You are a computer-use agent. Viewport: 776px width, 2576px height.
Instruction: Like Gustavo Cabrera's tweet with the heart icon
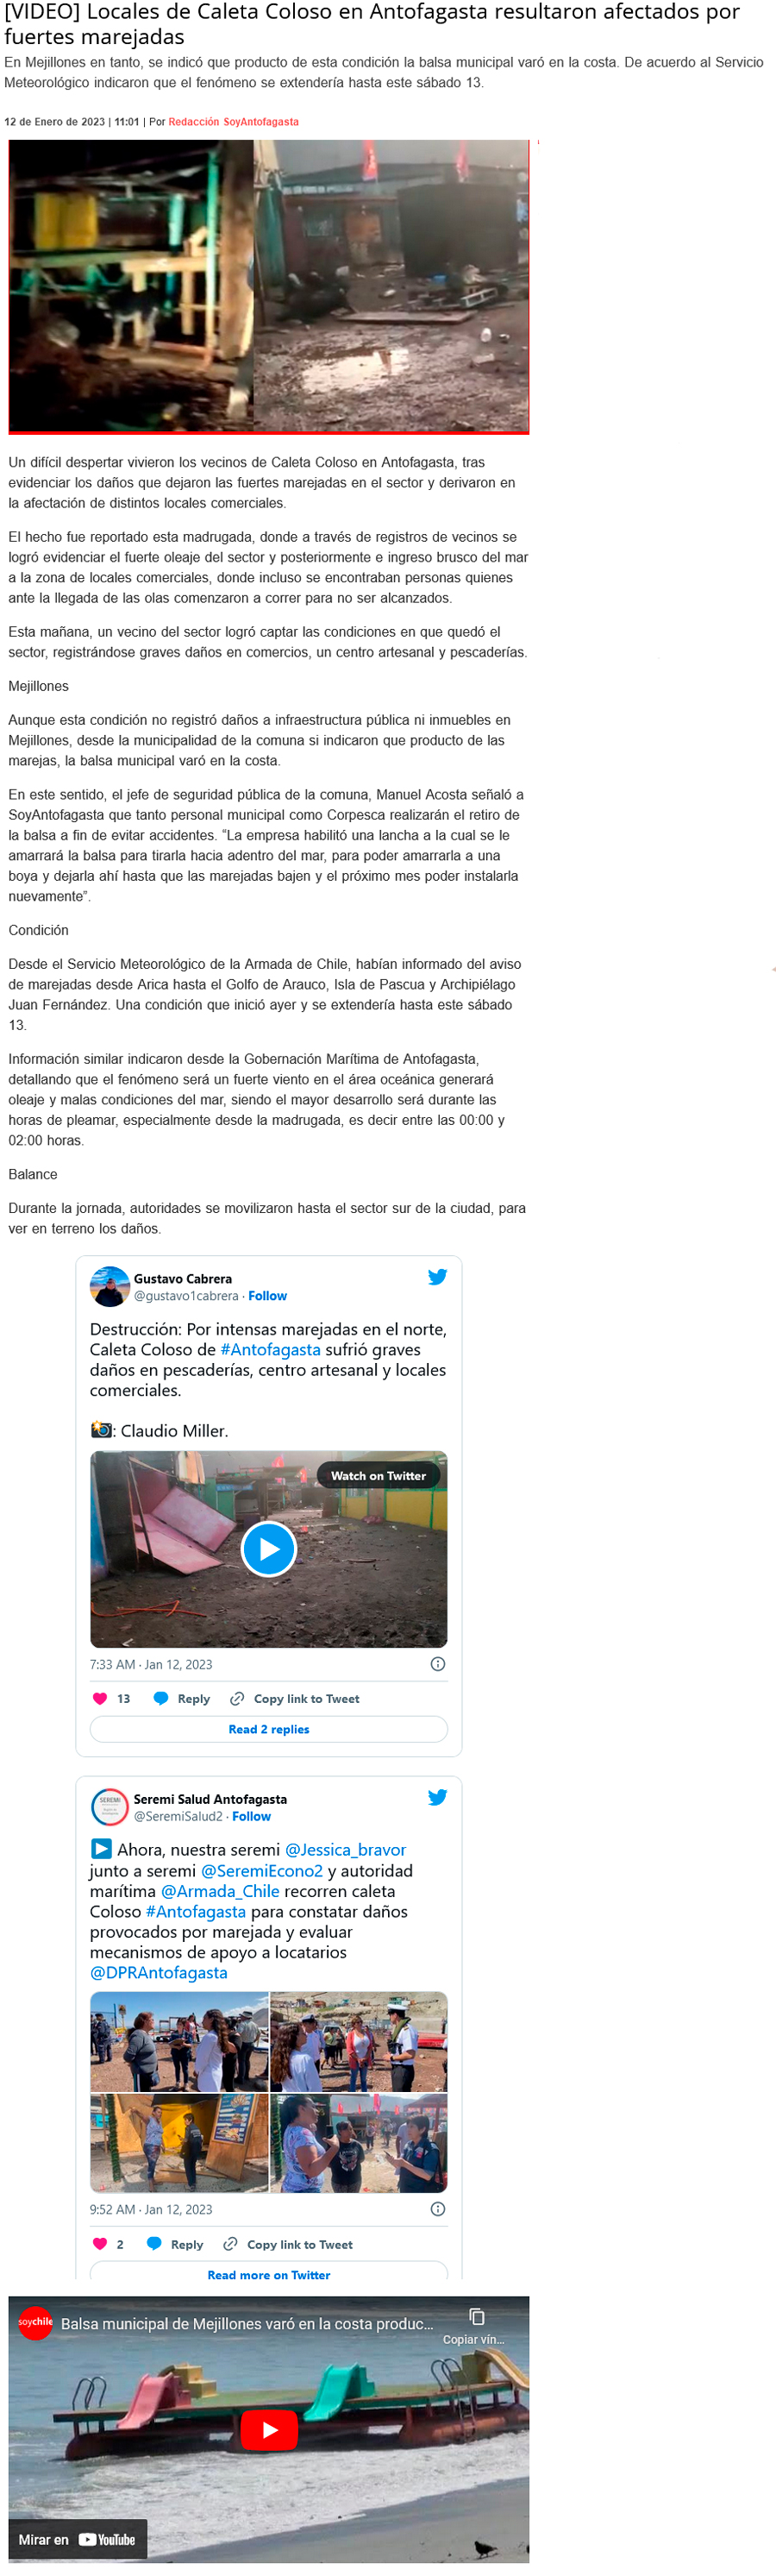(x=100, y=1698)
